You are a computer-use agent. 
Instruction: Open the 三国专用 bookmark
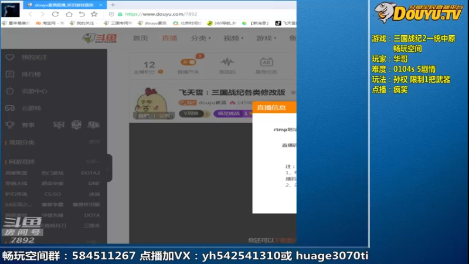tap(118, 23)
